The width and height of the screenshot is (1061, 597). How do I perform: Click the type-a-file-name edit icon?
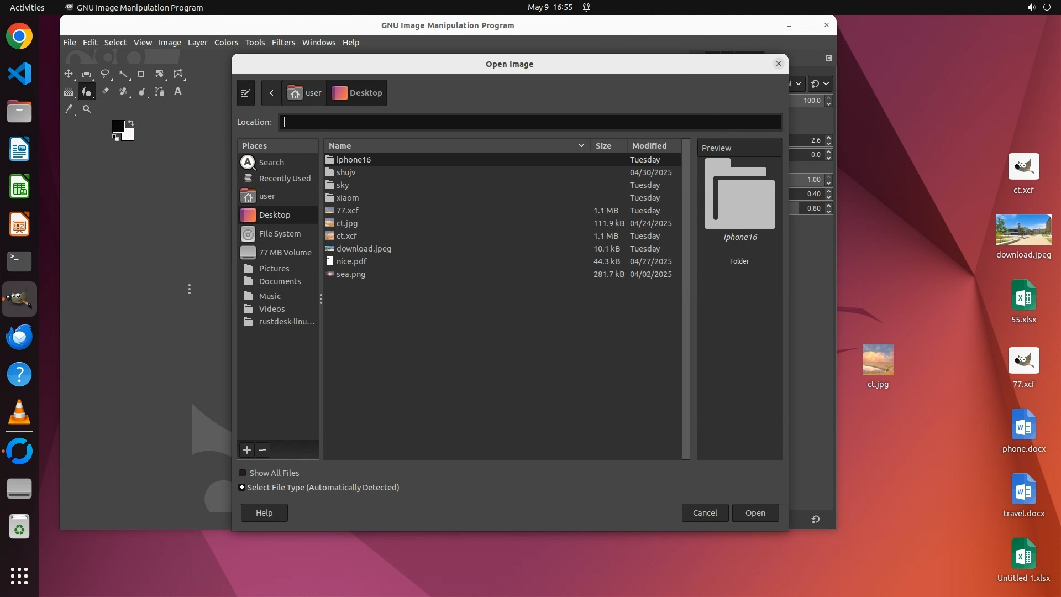click(x=246, y=93)
